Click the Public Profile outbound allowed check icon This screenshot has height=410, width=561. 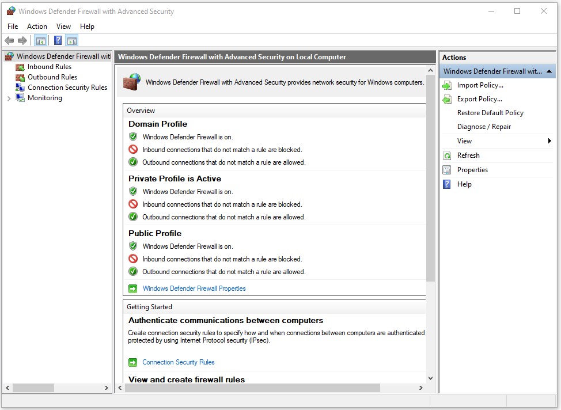point(133,272)
